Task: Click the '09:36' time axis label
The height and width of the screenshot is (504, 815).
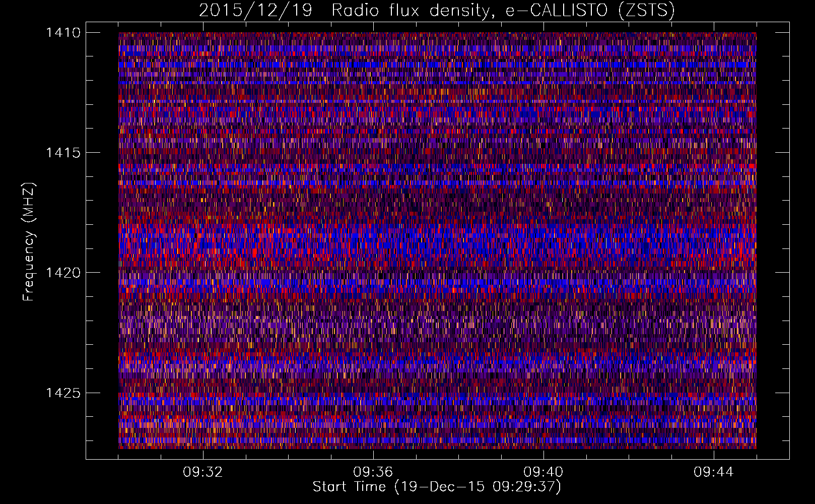Action: 373,472
